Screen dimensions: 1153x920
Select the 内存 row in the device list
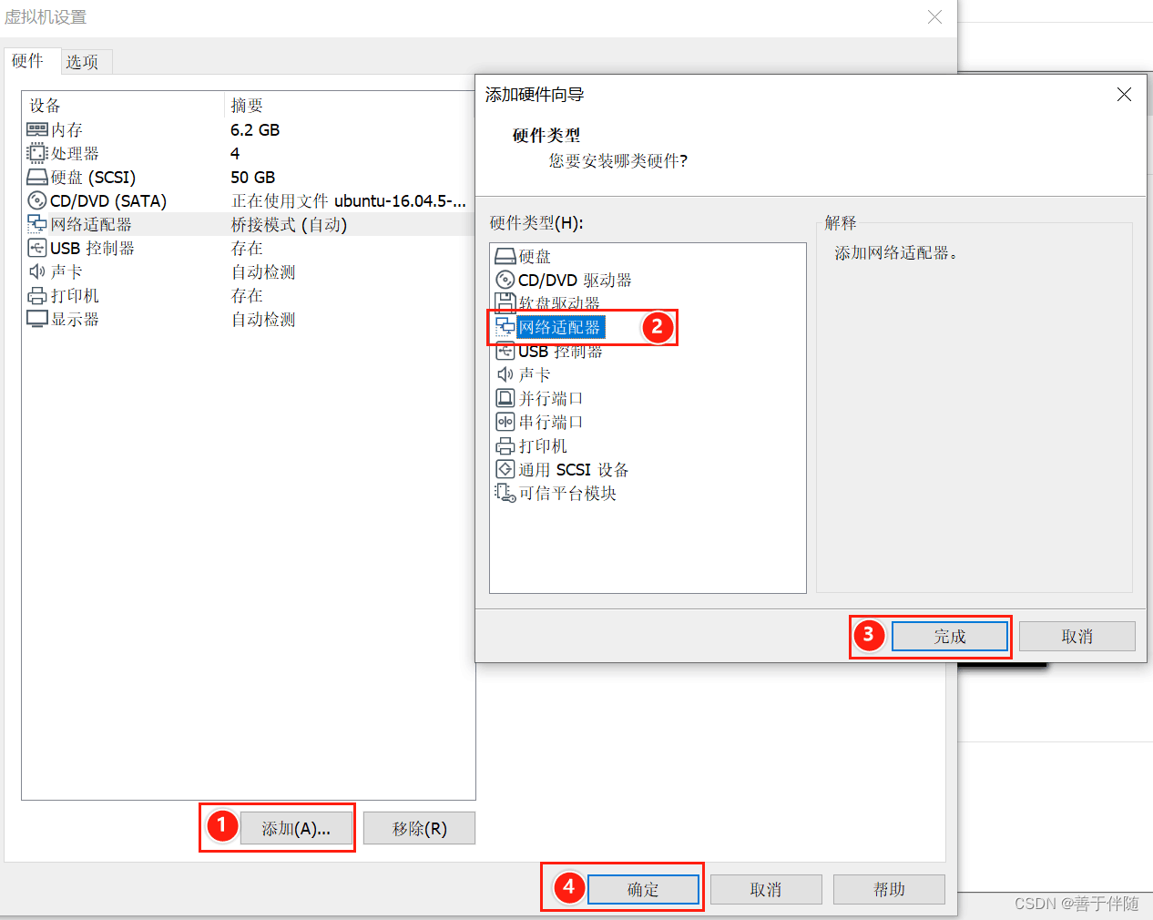click(248, 129)
